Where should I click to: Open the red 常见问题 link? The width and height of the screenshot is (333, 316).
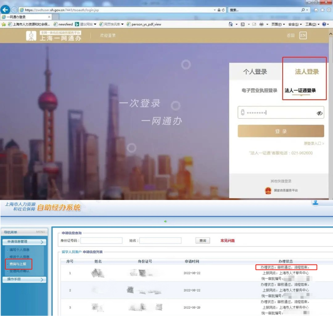tap(228, 241)
